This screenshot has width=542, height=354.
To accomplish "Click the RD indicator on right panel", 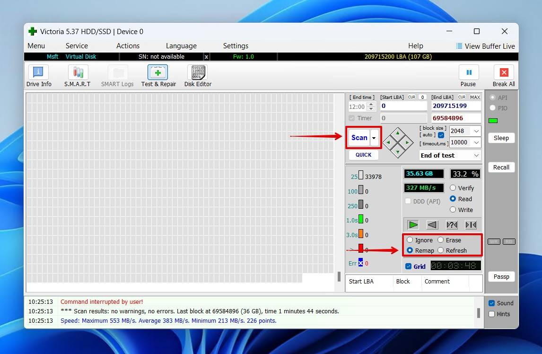I will (x=509, y=241).
